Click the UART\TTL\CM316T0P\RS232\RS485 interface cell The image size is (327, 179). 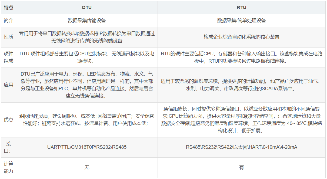click(x=87, y=147)
